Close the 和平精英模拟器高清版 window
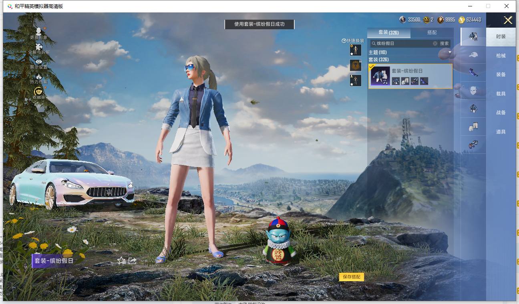 507,6
